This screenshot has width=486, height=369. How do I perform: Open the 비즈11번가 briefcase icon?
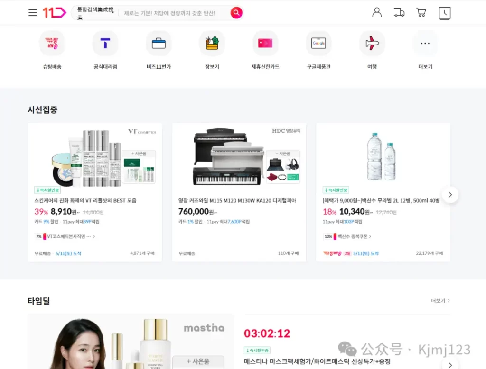(159, 43)
